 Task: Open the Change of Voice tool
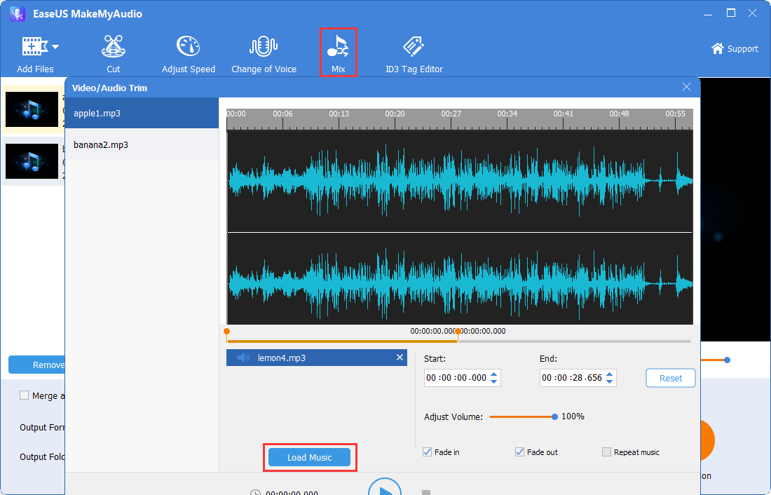(x=264, y=55)
